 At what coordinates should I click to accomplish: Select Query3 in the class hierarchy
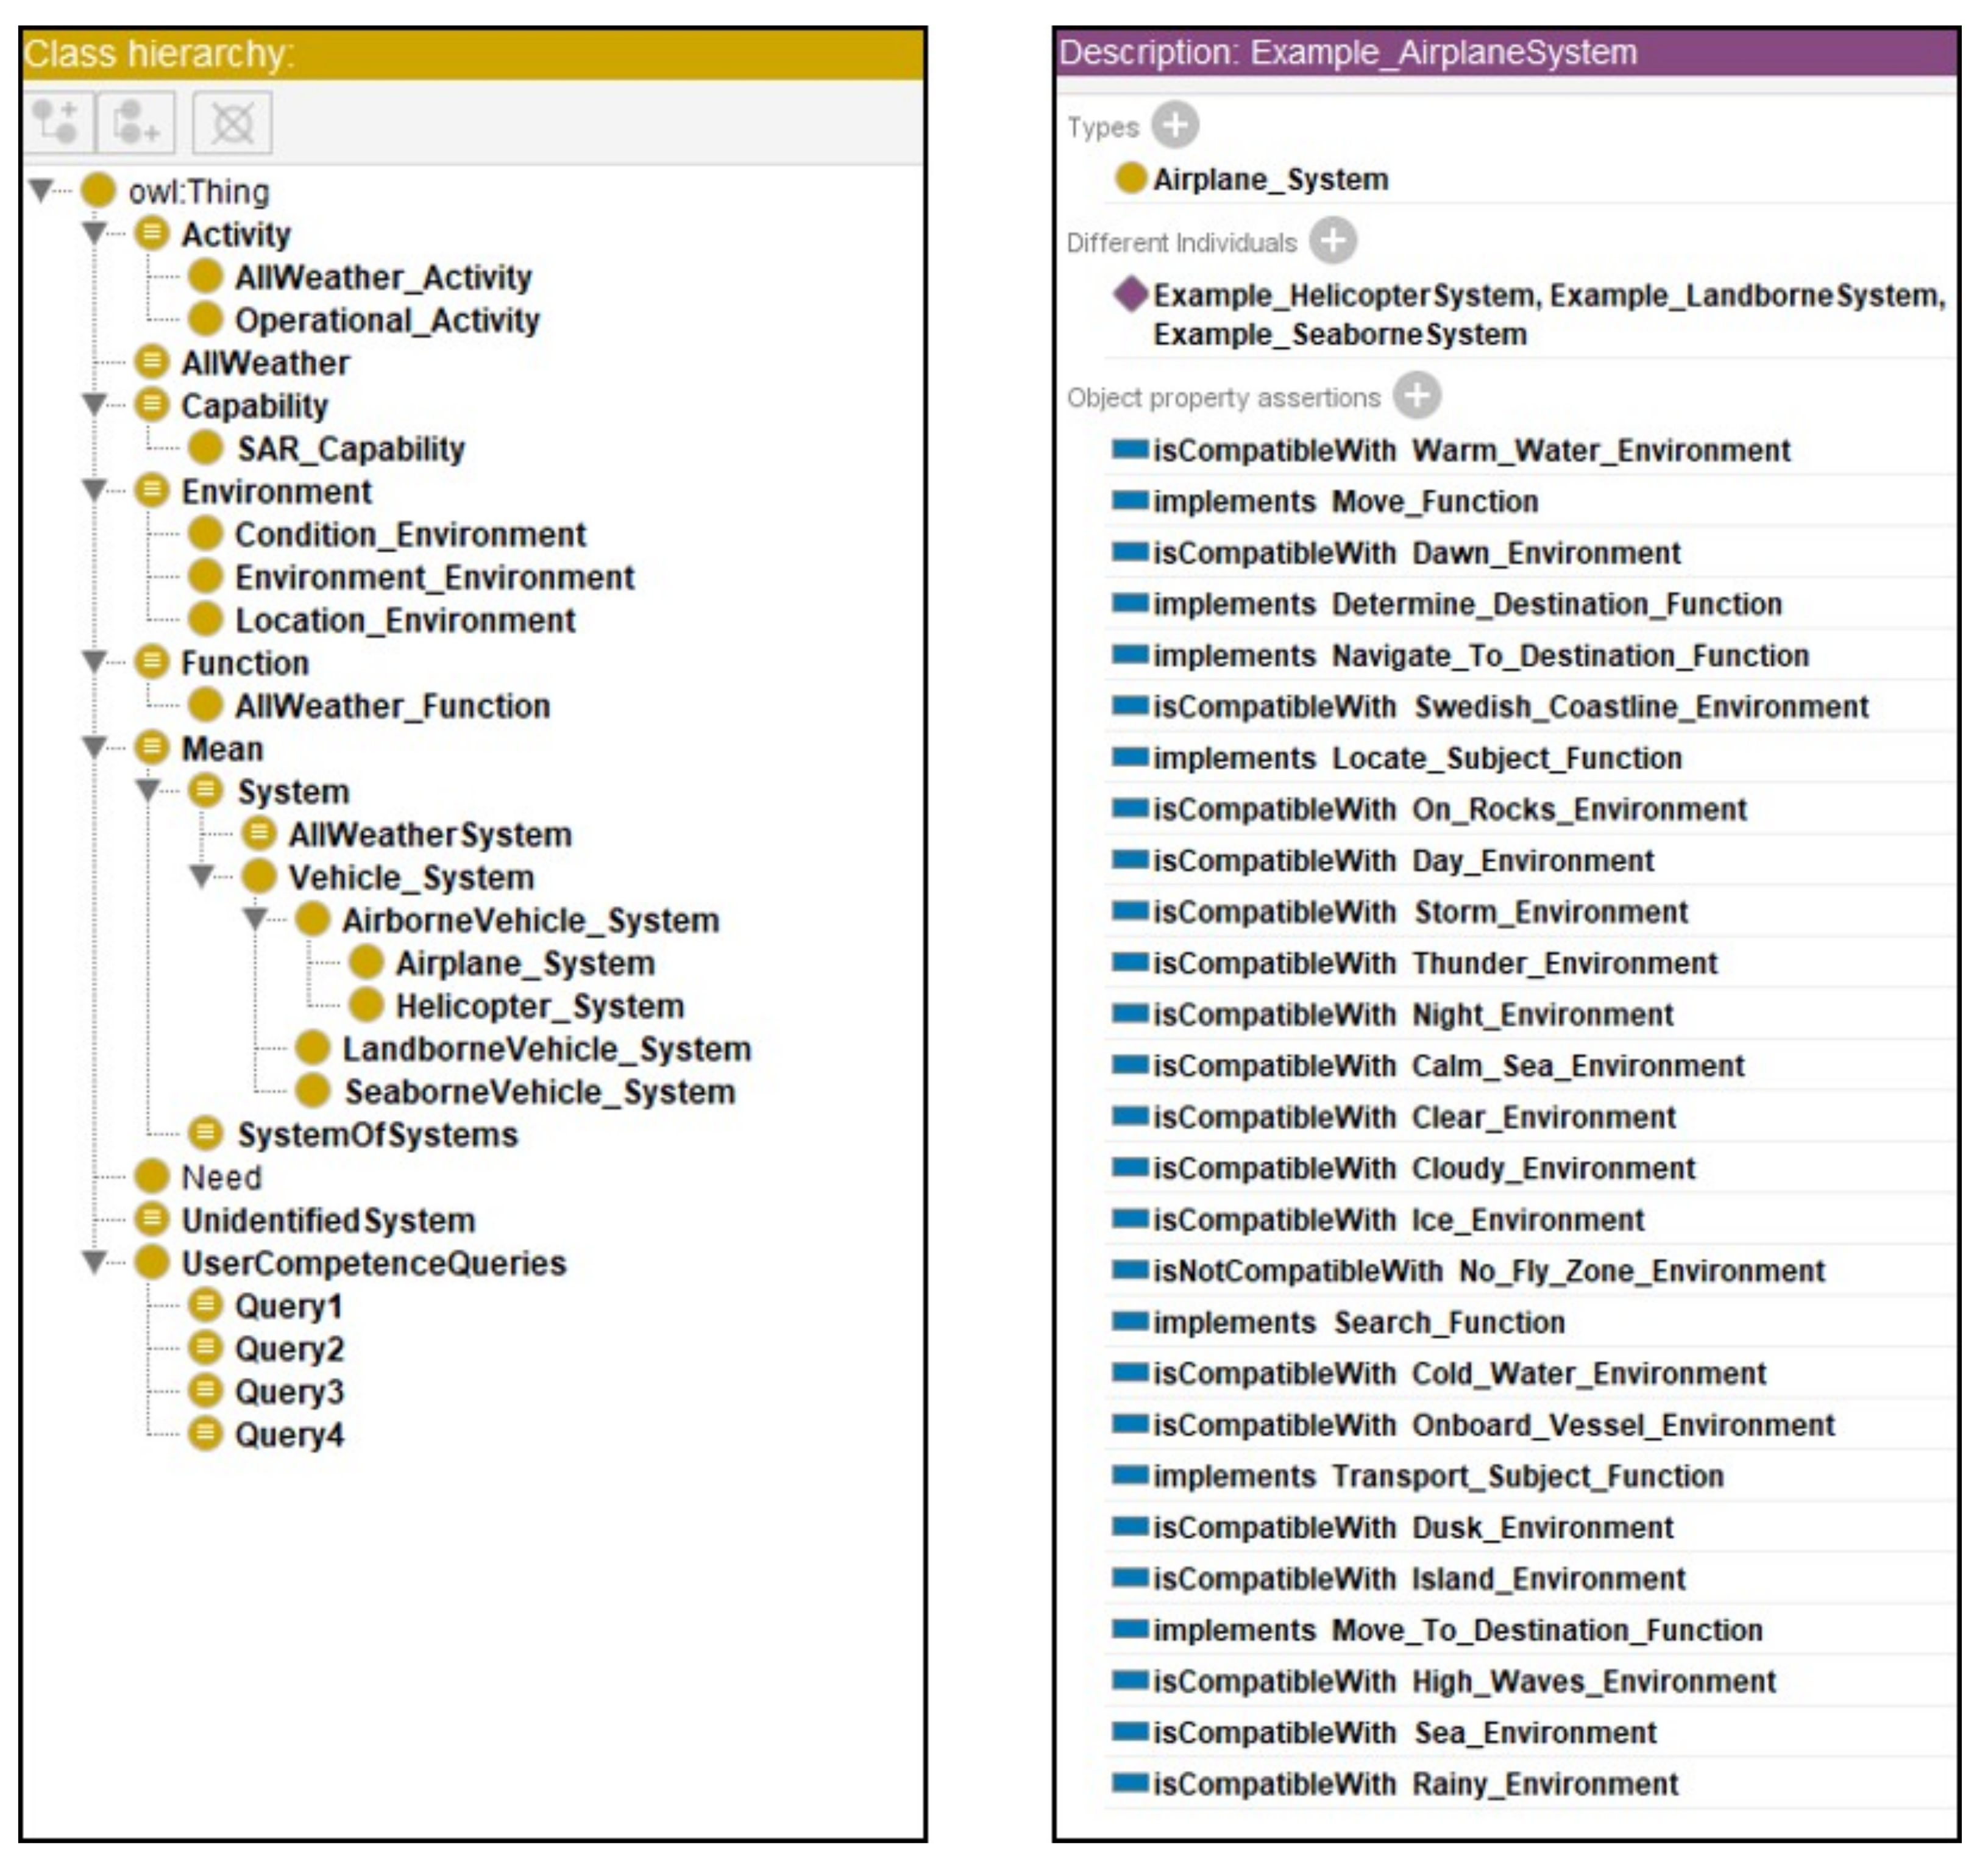(289, 1391)
